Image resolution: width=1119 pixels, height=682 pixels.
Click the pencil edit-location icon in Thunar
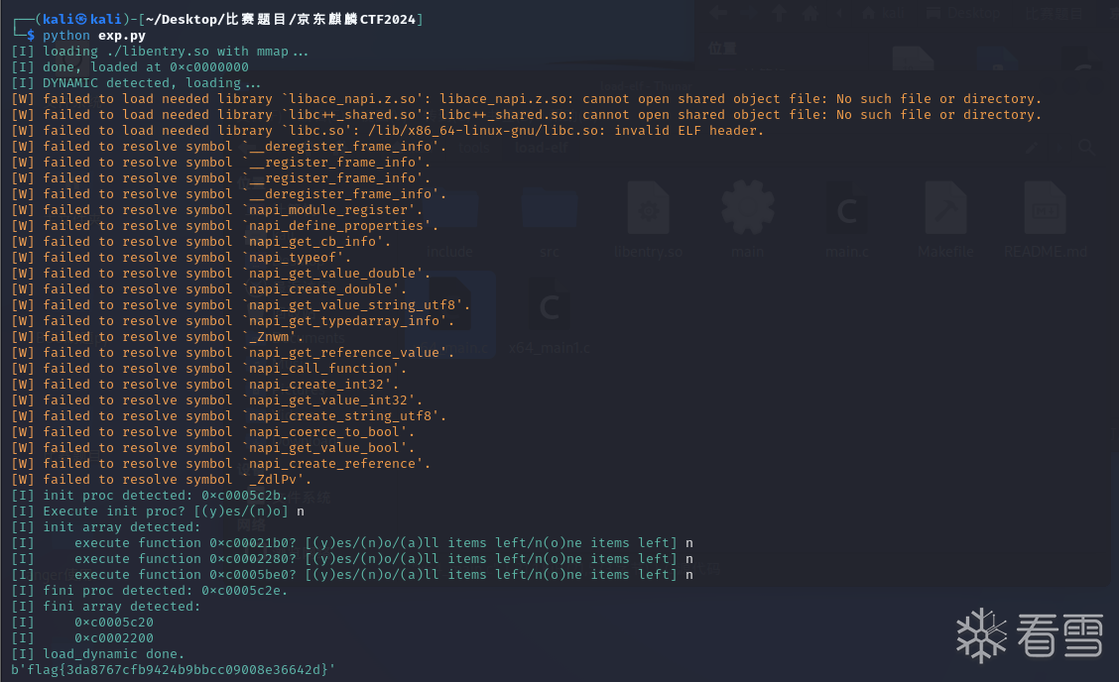(1032, 148)
